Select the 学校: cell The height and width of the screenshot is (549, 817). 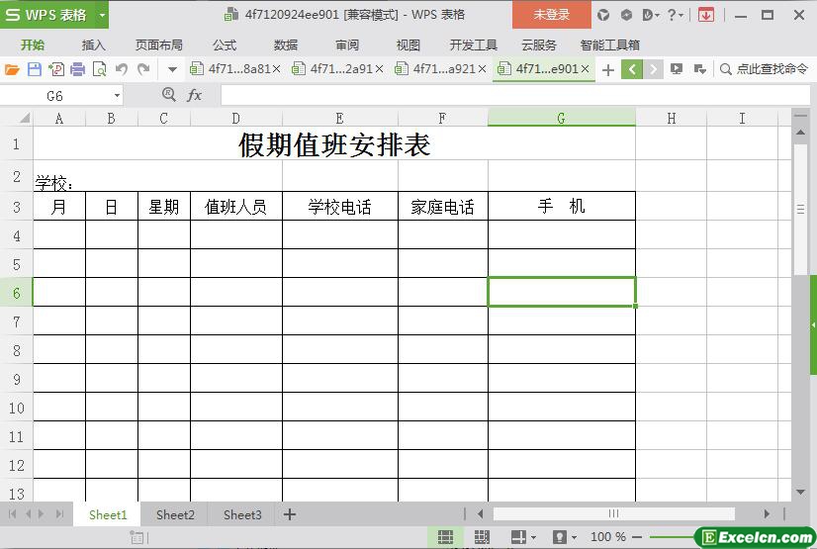(x=158, y=177)
